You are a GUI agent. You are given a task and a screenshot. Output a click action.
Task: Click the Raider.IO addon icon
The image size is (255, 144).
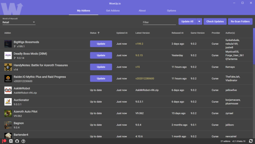click(8, 79)
